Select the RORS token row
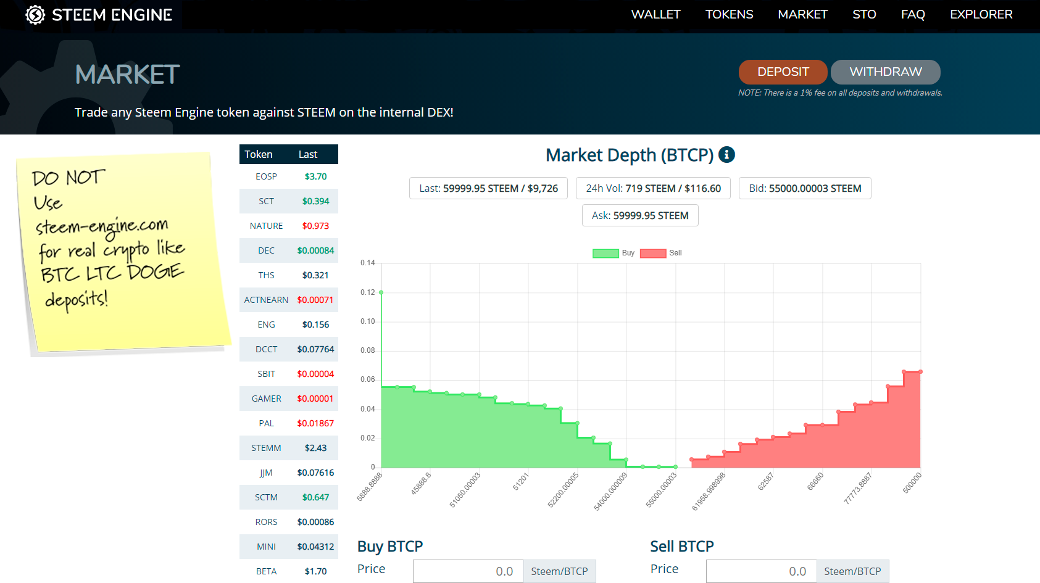 (289, 522)
